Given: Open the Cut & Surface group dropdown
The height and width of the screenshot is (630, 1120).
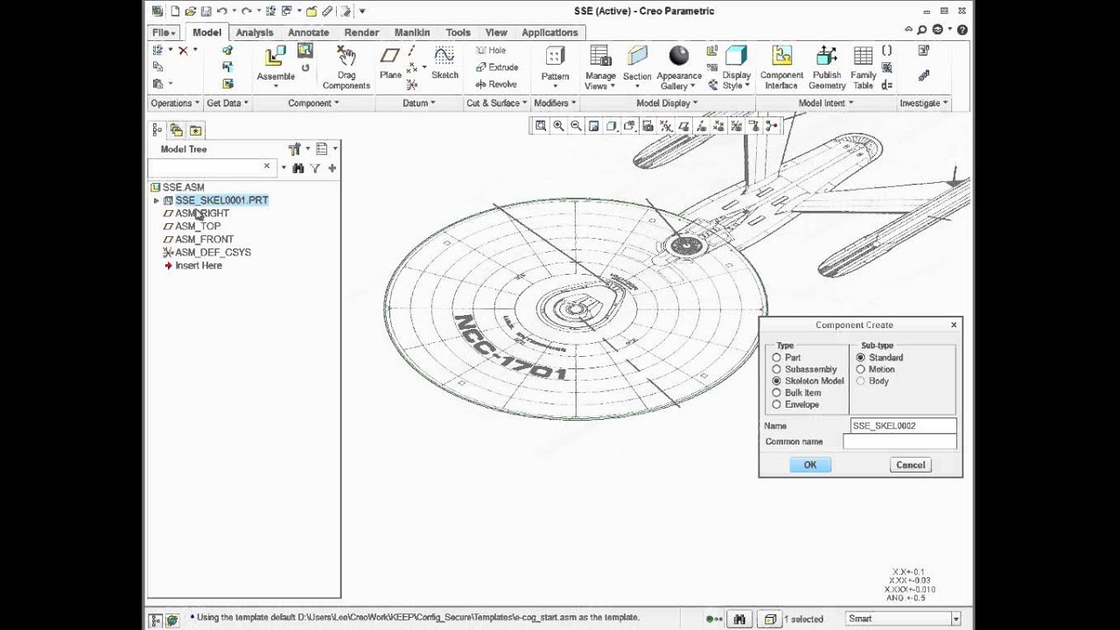Looking at the screenshot, I should [497, 103].
